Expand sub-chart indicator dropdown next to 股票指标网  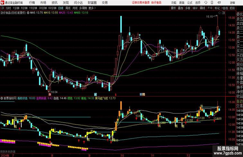coord(2,98)
